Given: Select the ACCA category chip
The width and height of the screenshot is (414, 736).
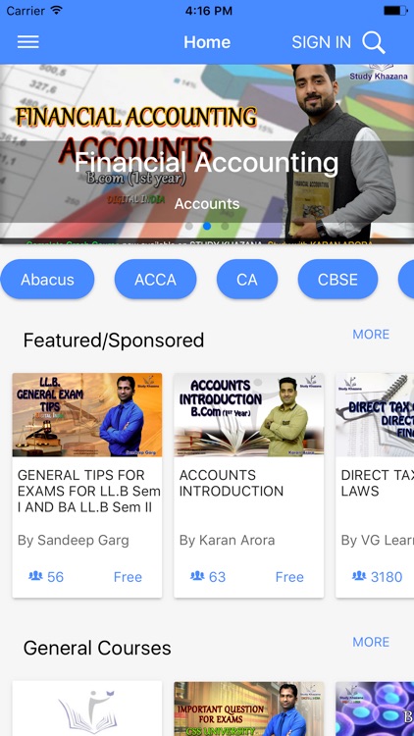Looking at the screenshot, I should click(x=155, y=280).
